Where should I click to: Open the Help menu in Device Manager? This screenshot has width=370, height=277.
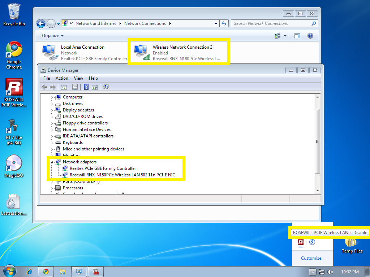(x=93, y=78)
